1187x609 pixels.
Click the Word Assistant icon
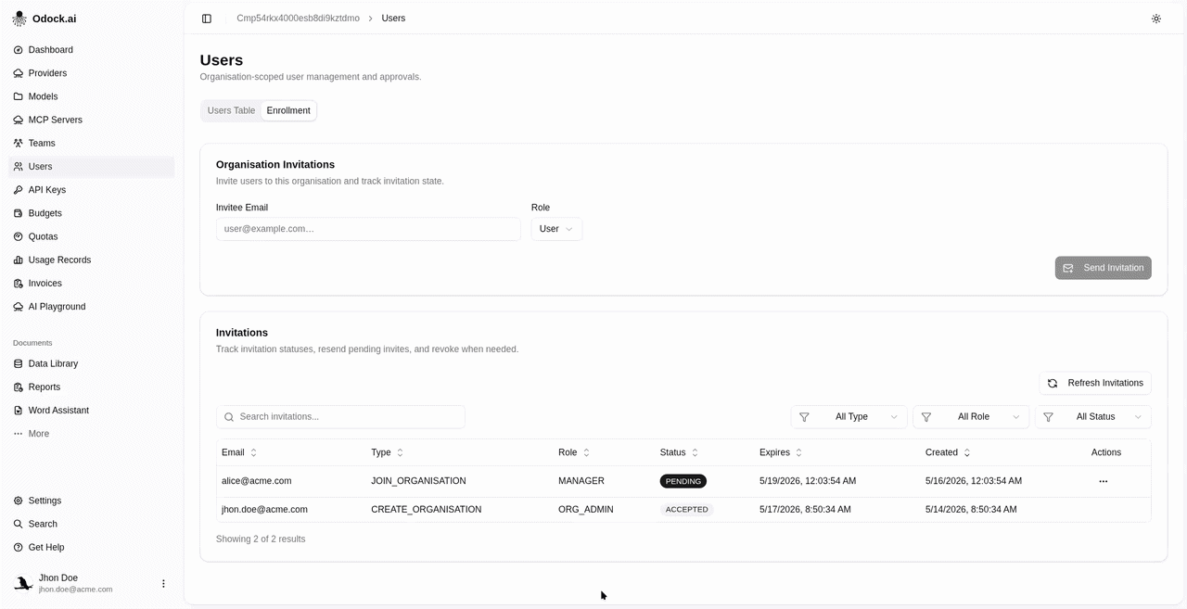[19, 411]
